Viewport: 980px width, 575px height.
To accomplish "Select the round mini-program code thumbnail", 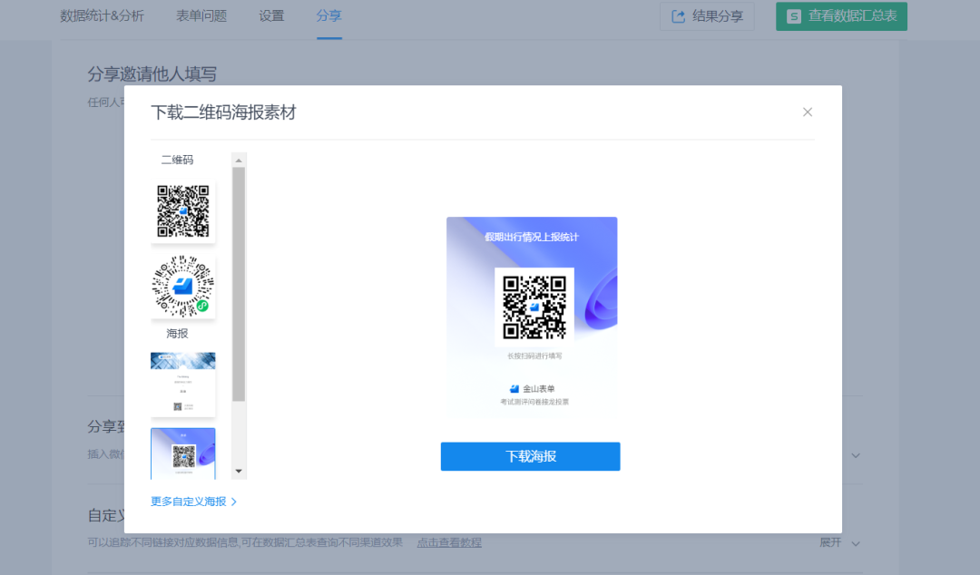I will coord(183,287).
